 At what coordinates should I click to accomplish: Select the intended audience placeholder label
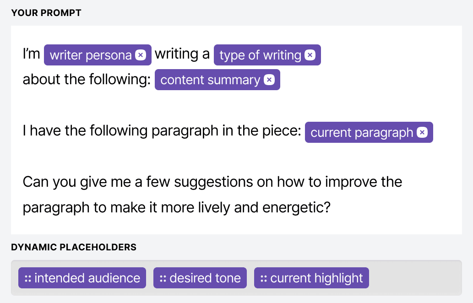[x=87, y=278]
